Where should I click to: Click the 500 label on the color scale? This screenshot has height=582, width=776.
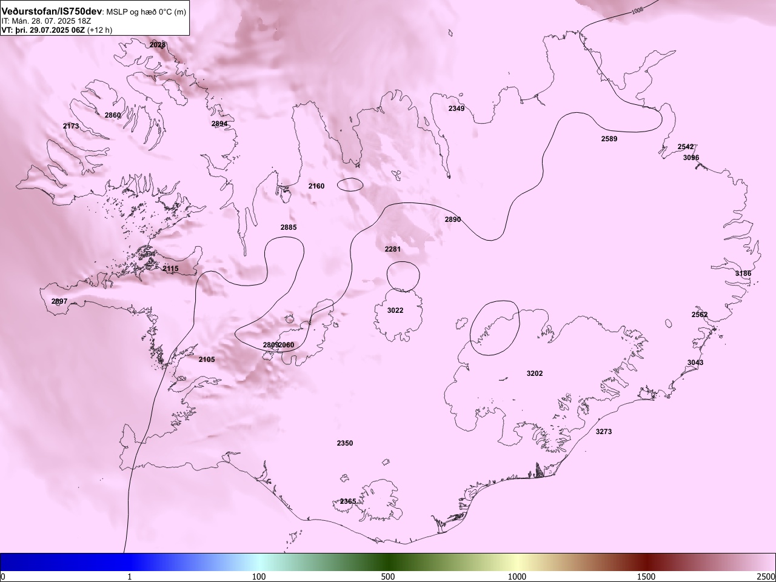click(388, 577)
